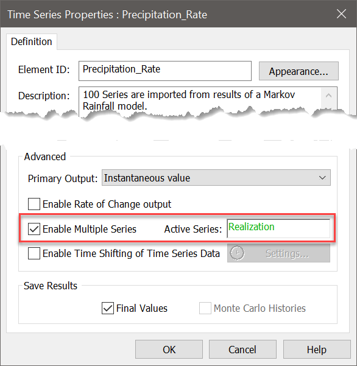Open Help for this dialog
The height and width of the screenshot is (366, 357).
click(x=317, y=350)
